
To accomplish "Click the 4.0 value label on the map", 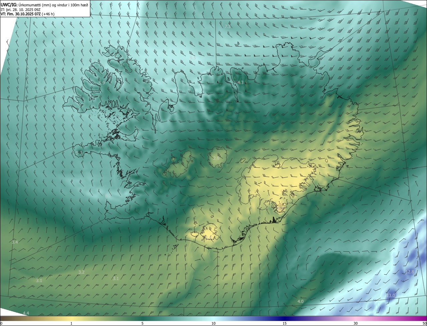I will 300,301.
